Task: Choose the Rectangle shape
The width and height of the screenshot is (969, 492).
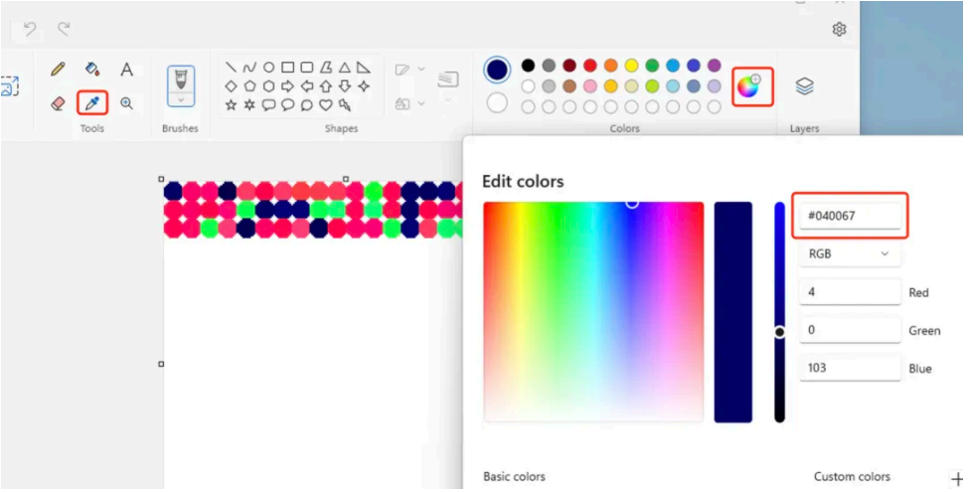Action: [x=287, y=67]
